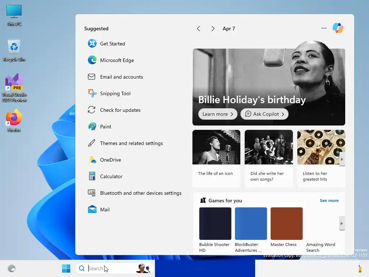Open 'Listen to her greatest hits' card
Image resolution: width=369 pixels, height=277 pixels.
pos(321,158)
